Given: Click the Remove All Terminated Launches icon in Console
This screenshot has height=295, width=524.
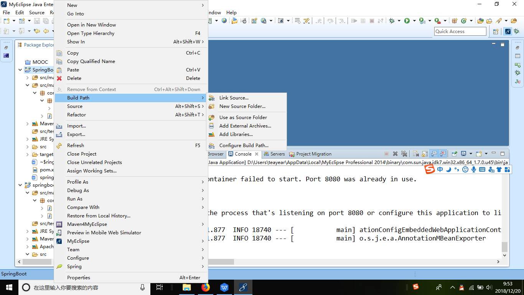Looking at the screenshot, I should pyautogui.click(x=404, y=154).
